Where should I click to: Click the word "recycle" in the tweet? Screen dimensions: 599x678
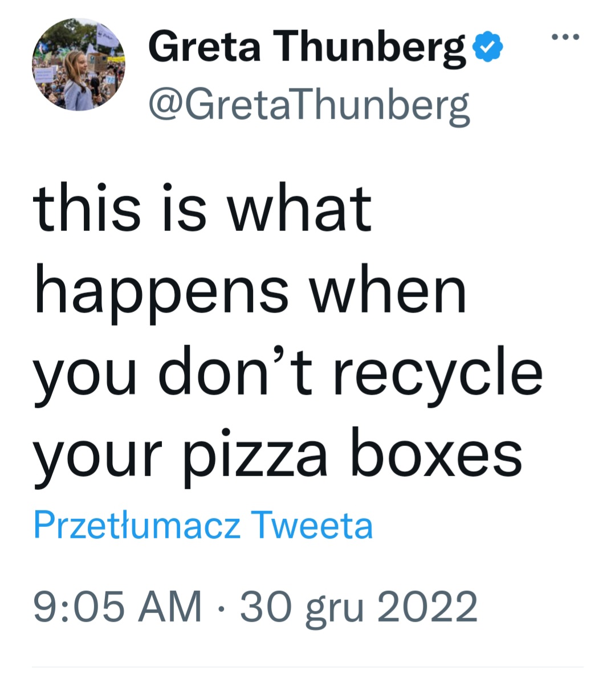point(437,376)
